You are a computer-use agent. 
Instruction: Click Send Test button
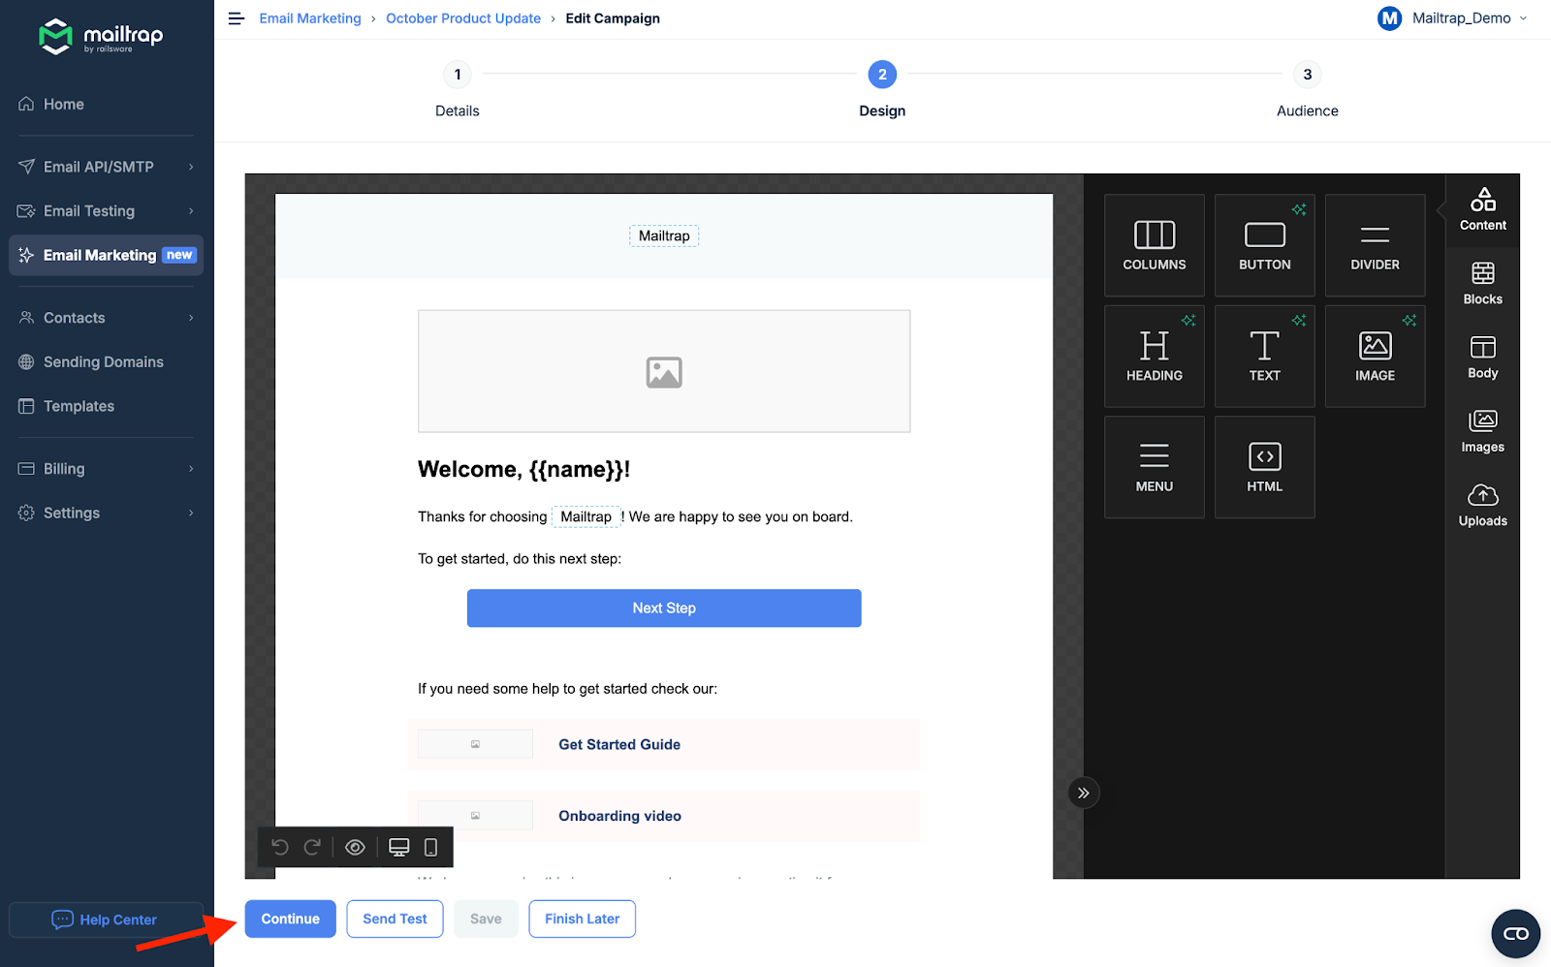pyautogui.click(x=395, y=919)
